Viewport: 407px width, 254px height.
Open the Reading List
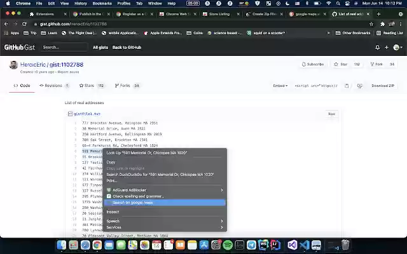[x=390, y=33]
